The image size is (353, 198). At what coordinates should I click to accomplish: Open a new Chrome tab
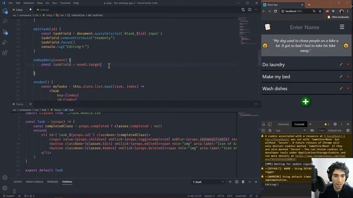click(309, 5)
